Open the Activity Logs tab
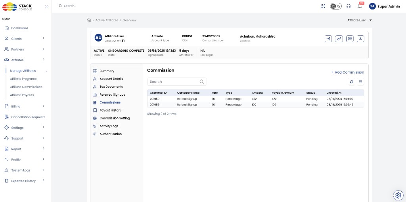 pos(109,126)
